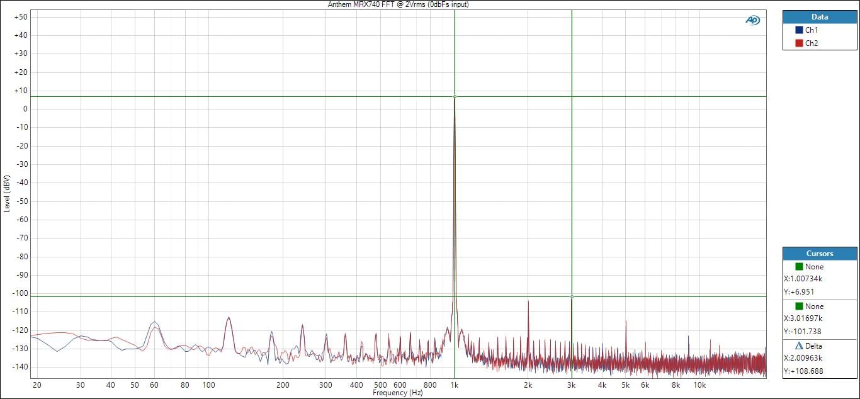Image resolution: width=860 pixels, height=399 pixels.
Task: Click the graph title Anthem MRX740 FFT
Action: 398,4
